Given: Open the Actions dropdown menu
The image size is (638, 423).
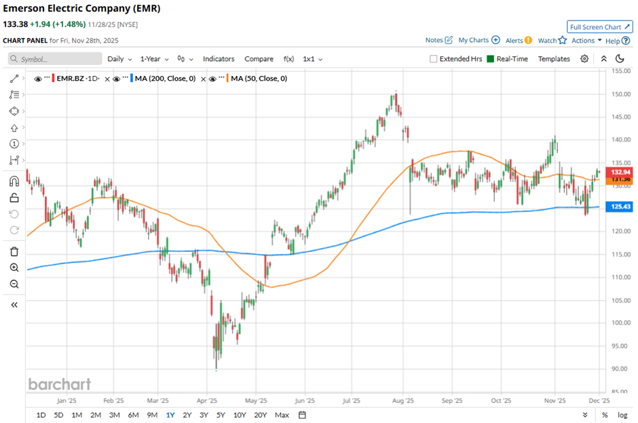Looking at the screenshot, I should [586, 41].
